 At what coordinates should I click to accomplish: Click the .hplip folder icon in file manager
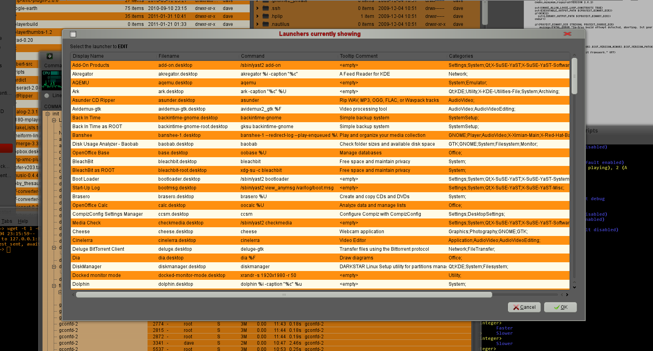point(265,16)
